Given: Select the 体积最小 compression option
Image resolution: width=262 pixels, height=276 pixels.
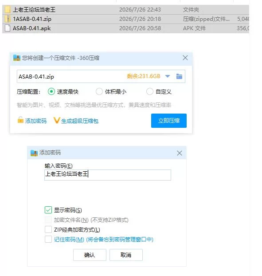Looking at the screenshot, I should coord(99,91).
